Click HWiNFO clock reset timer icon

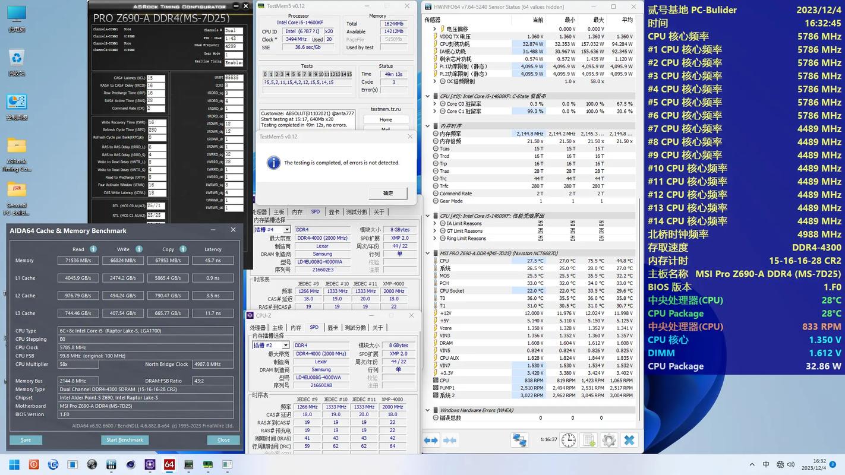click(569, 440)
